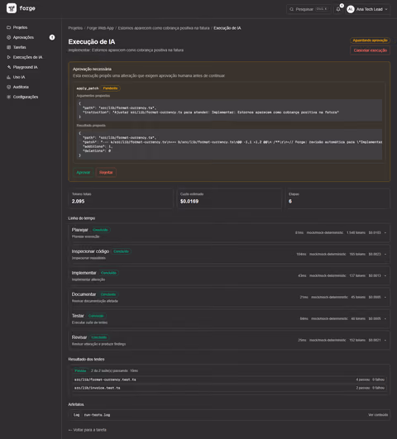Click the Aprovações pending count badge
This screenshot has height=439, width=397.
coord(52,37)
